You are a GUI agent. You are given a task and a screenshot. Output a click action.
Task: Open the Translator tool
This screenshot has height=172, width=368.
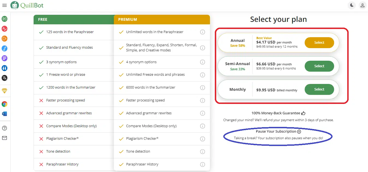point(4,78)
